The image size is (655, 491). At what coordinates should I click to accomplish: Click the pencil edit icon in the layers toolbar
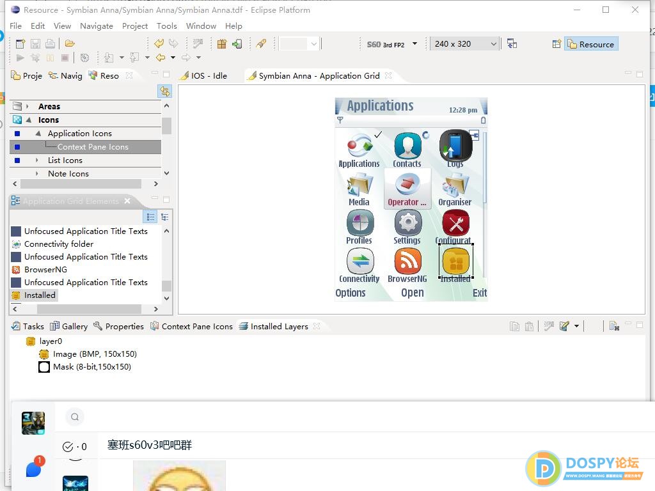pyautogui.click(x=564, y=326)
